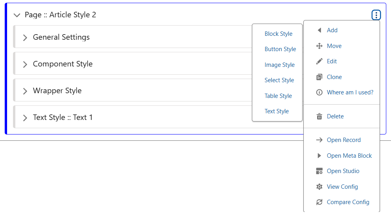Expand the Wrapper Style section
This screenshot has width=391, height=221.
pyautogui.click(x=25, y=91)
